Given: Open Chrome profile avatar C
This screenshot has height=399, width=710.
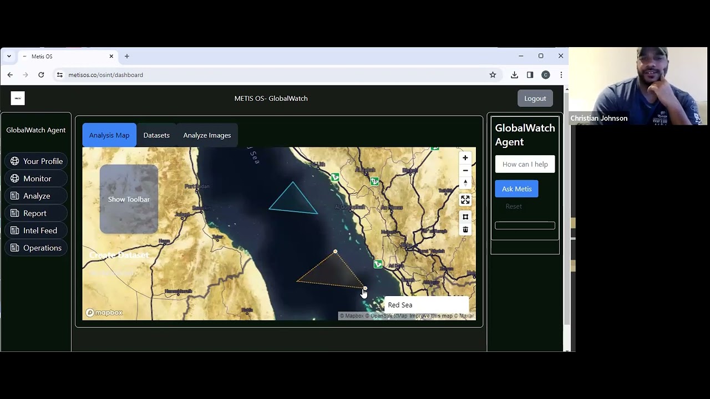Looking at the screenshot, I should click(546, 75).
